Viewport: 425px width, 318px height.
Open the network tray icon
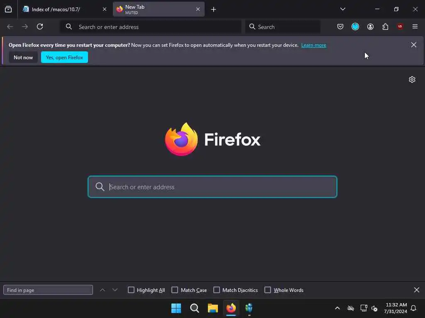click(x=364, y=308)
